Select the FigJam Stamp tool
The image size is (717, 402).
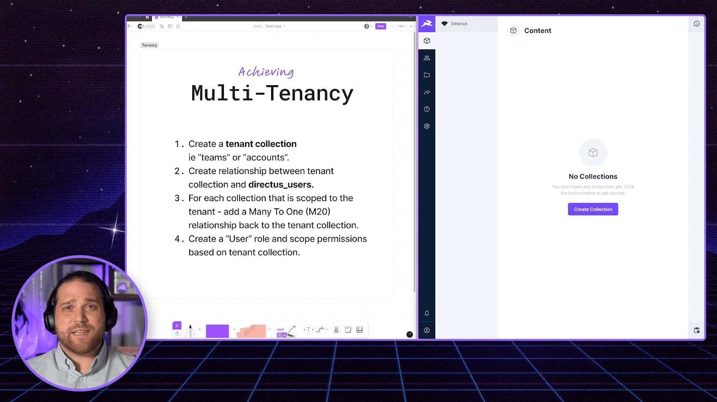pyautogui.click(x=336, y=330)
